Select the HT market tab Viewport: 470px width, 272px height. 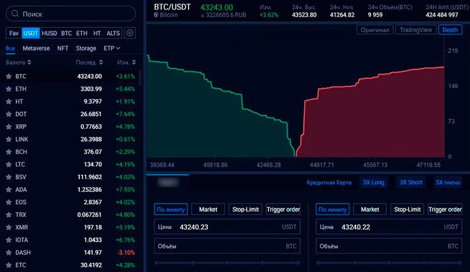coord(97,33)
